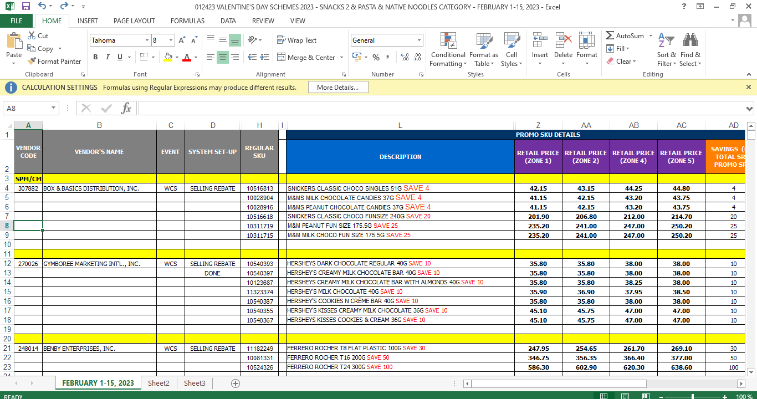The height and width of the screenshot is (399, 757).
Task: Click Decrease Decimal icon
Action: (x=417, y=57)
